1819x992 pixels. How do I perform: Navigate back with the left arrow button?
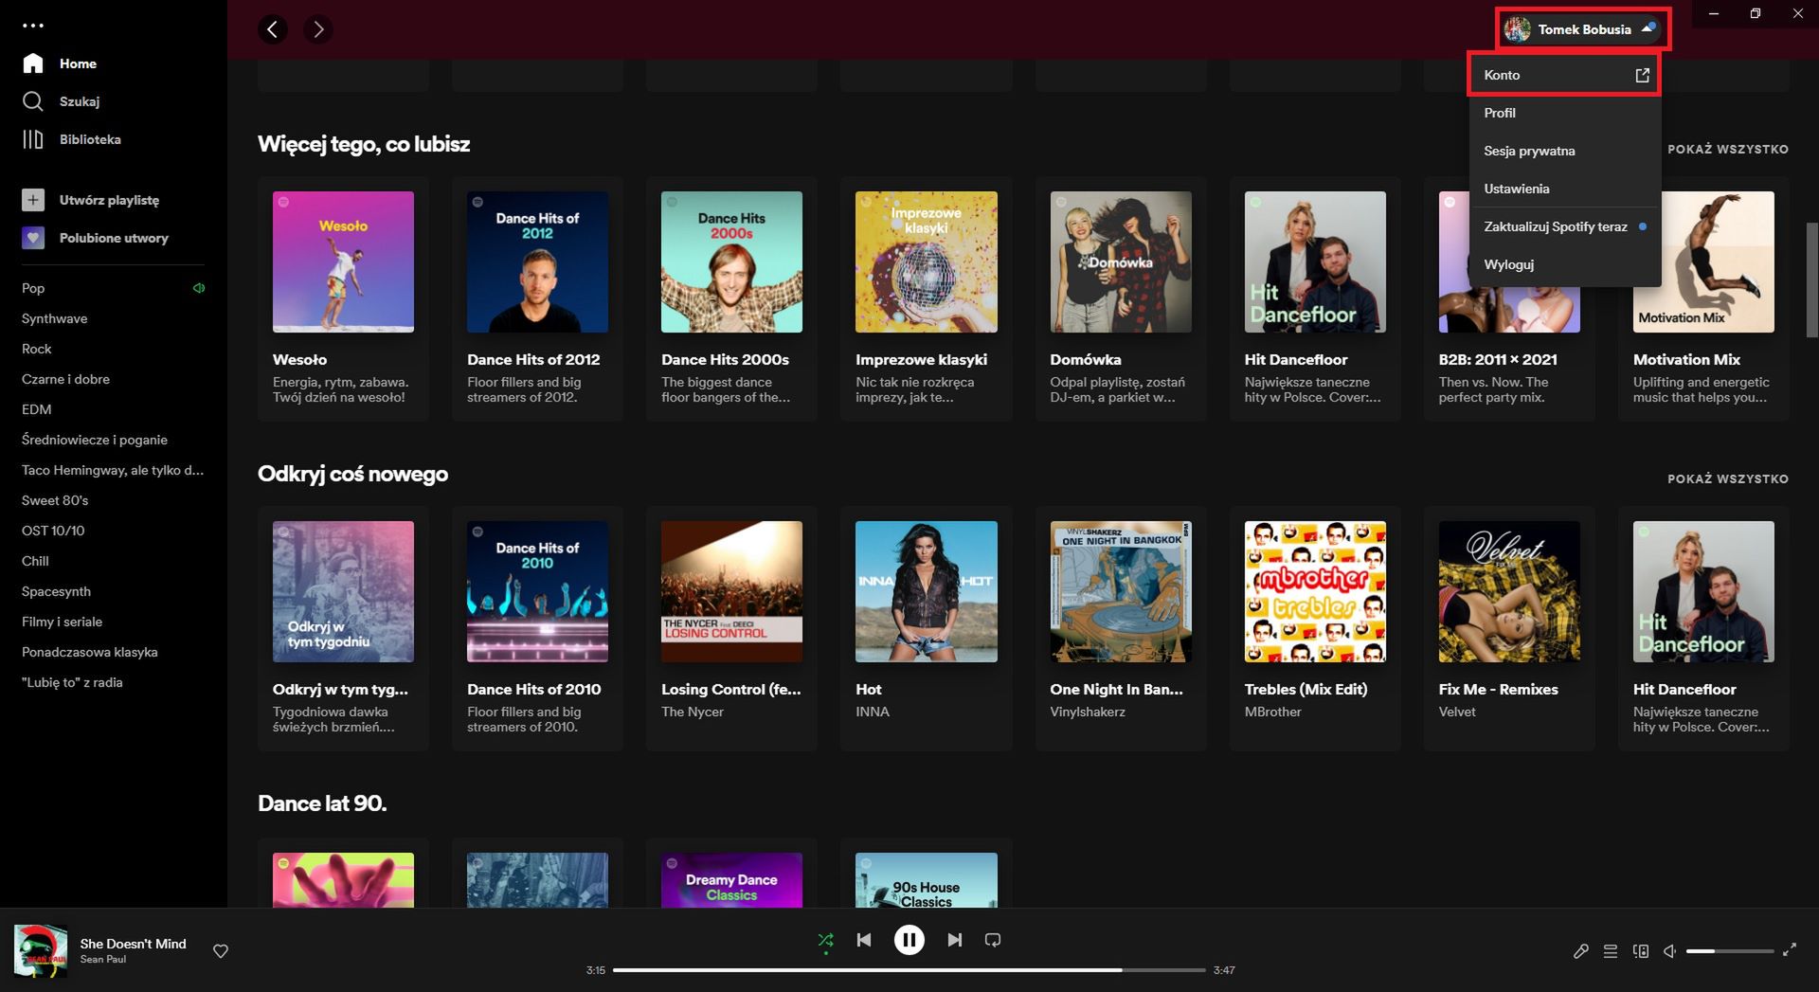coord(273,28)
